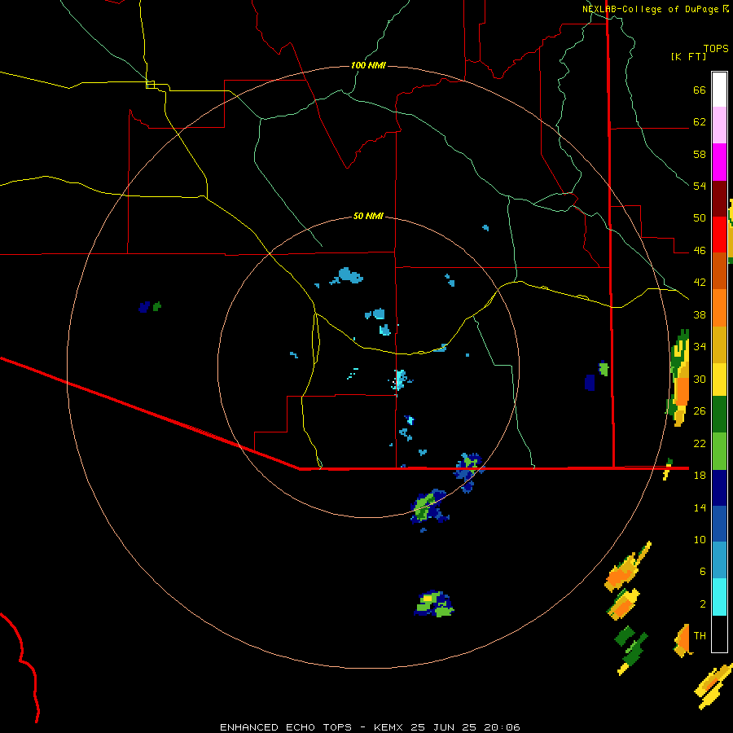Click the white swatch atop the tops legend
The image size is (733, 733).
(719, 90)
